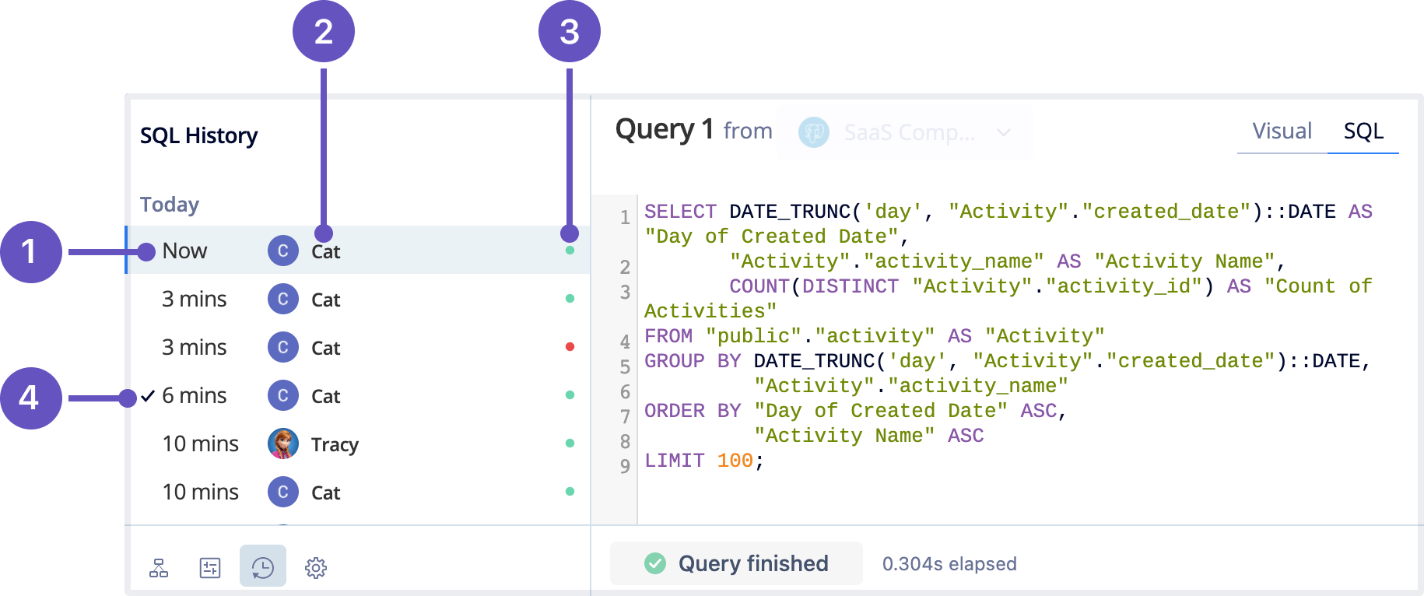Viewport: 1424px width, 596px height.
Task: Collapse the Today history section
Action: (168, 204)
